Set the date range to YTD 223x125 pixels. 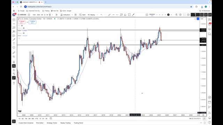point(37,119)
